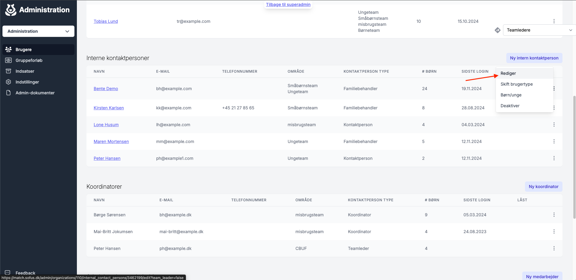This screenshot has width=576, height=280.
Task: Click the Administration logo icon
Action: [11, 10]
